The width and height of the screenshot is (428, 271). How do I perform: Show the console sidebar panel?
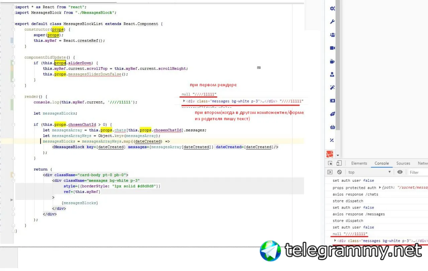330,172
